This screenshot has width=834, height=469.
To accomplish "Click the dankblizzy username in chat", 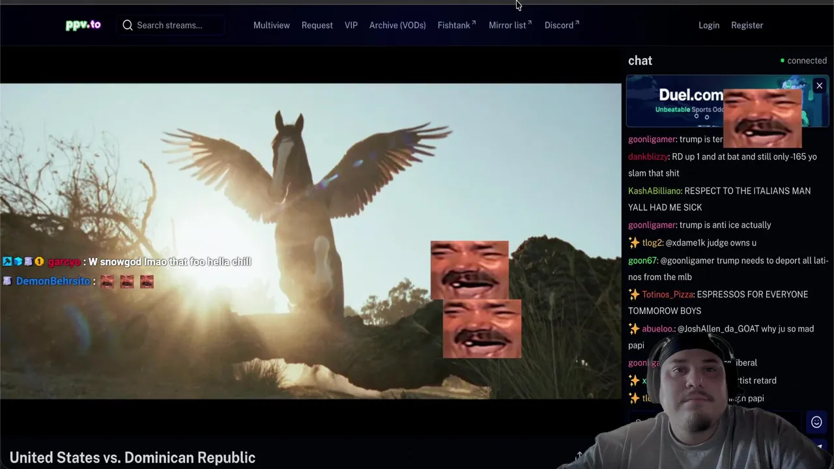I will [648, 156].
